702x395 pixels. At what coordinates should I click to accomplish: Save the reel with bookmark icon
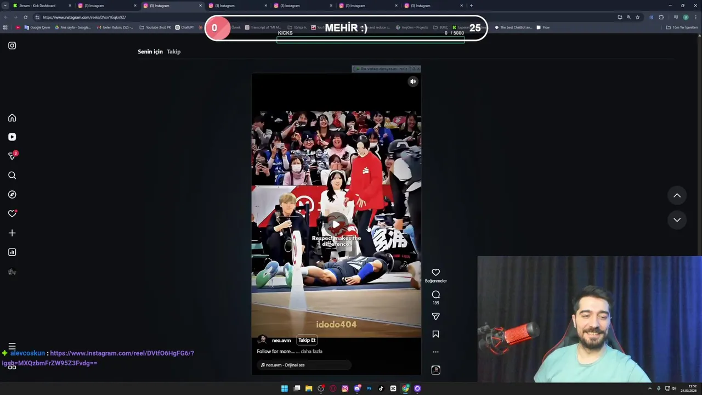(x=435, y=334)
